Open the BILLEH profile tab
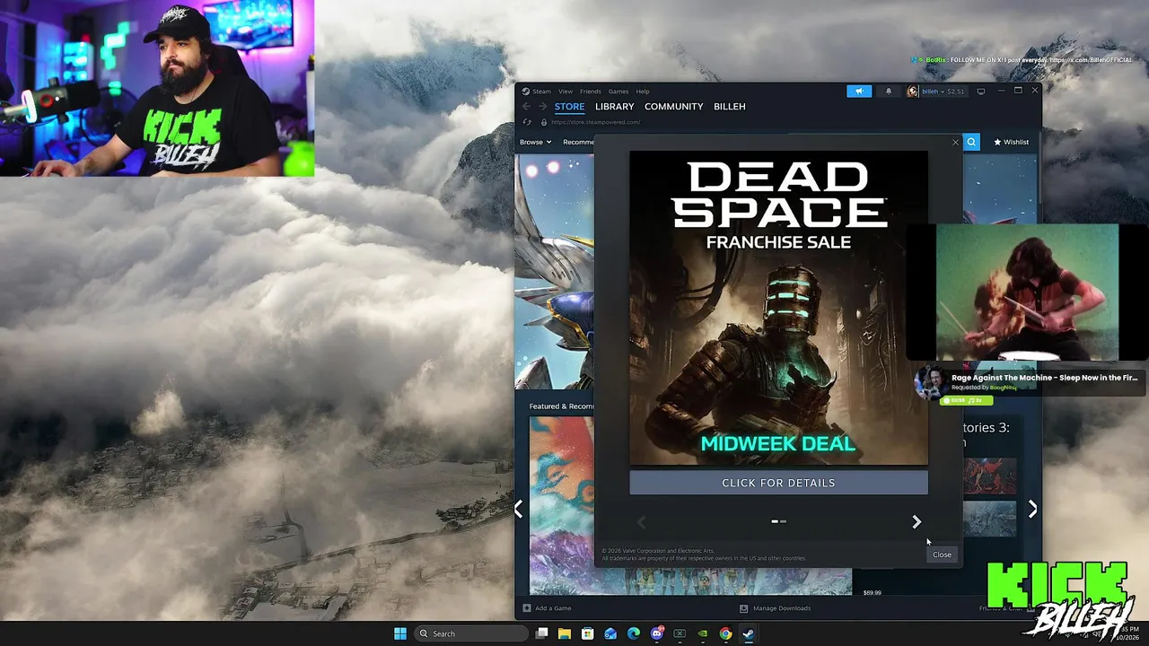 click(730, 107)
